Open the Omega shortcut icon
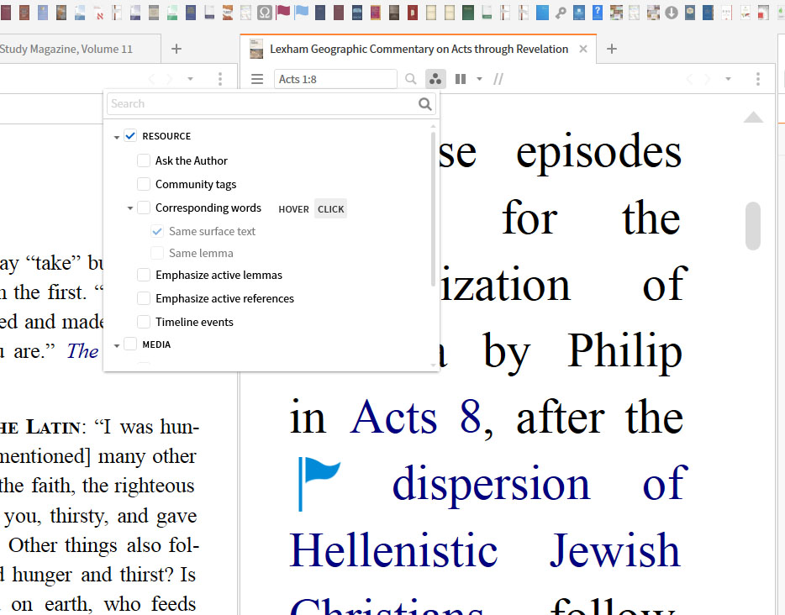 point(265,13)
